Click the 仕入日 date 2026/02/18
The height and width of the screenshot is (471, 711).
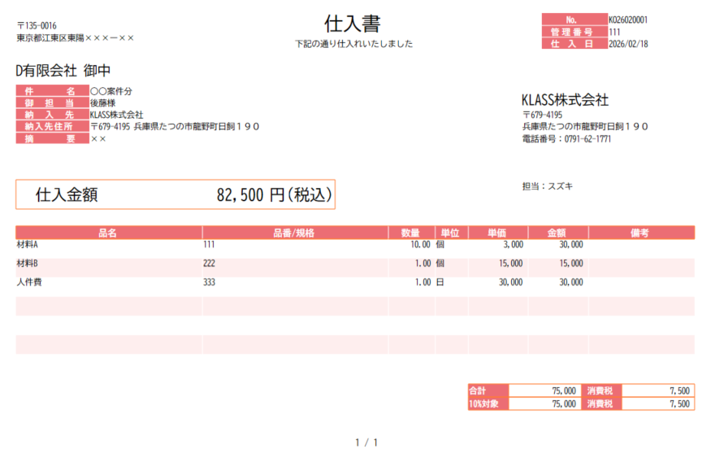click(x=627, y=44)
